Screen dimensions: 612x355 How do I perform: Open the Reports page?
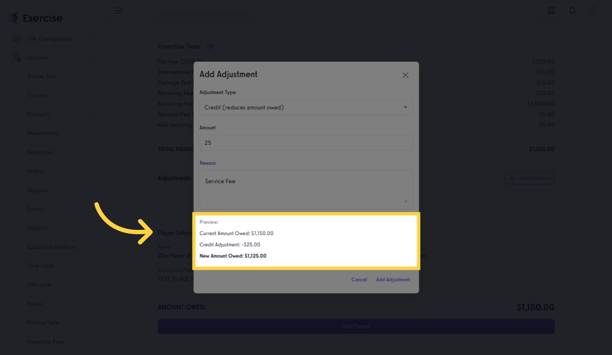pos(37,190)
